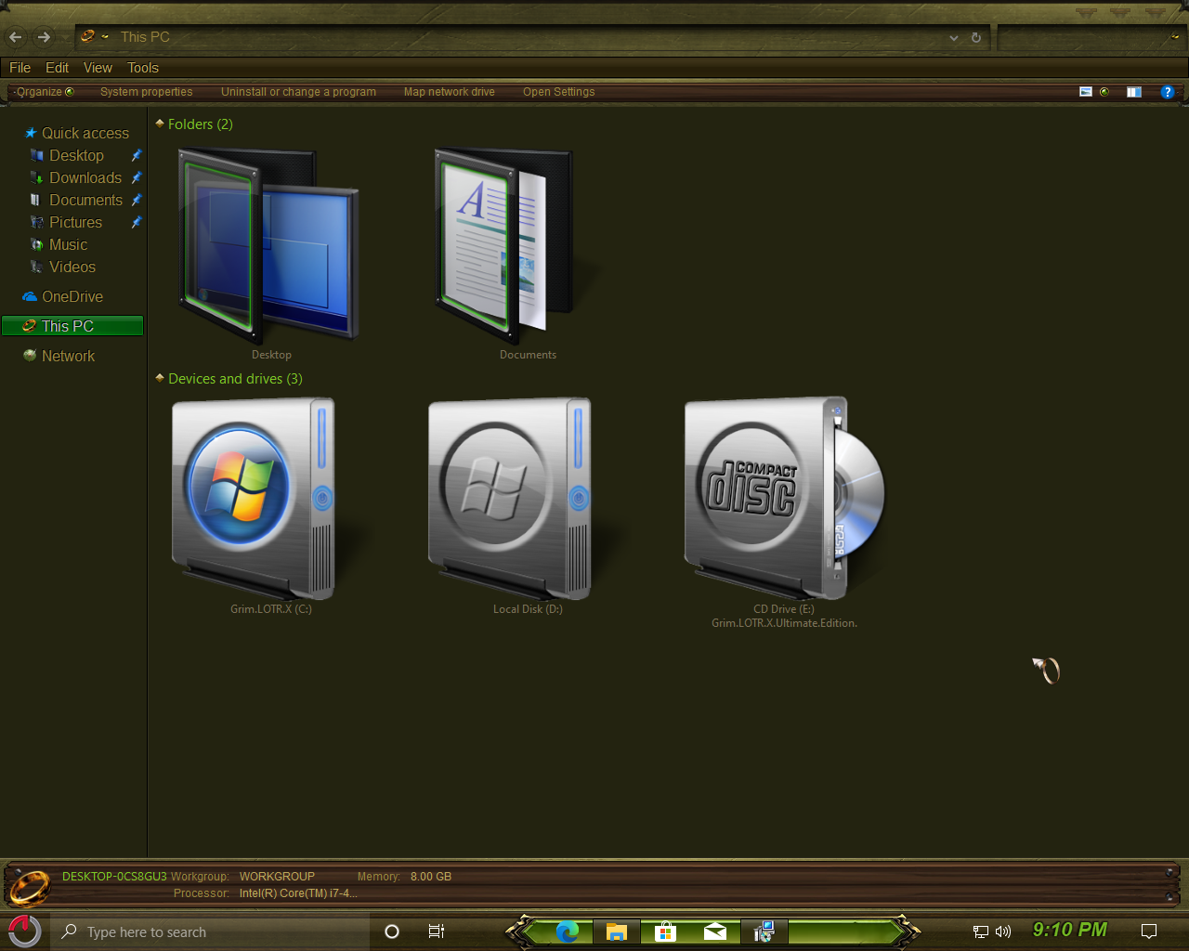Select Documents in navigation pane
Image resolution: width=1189 pixels, height=951 pixels.
(85, 200)
